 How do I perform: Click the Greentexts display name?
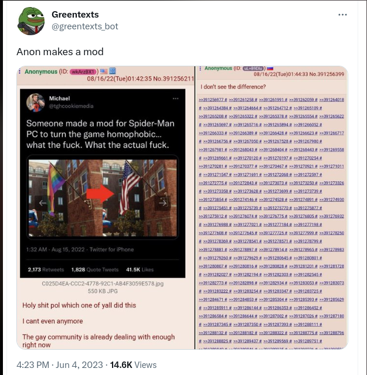click(x=75, y=15)
